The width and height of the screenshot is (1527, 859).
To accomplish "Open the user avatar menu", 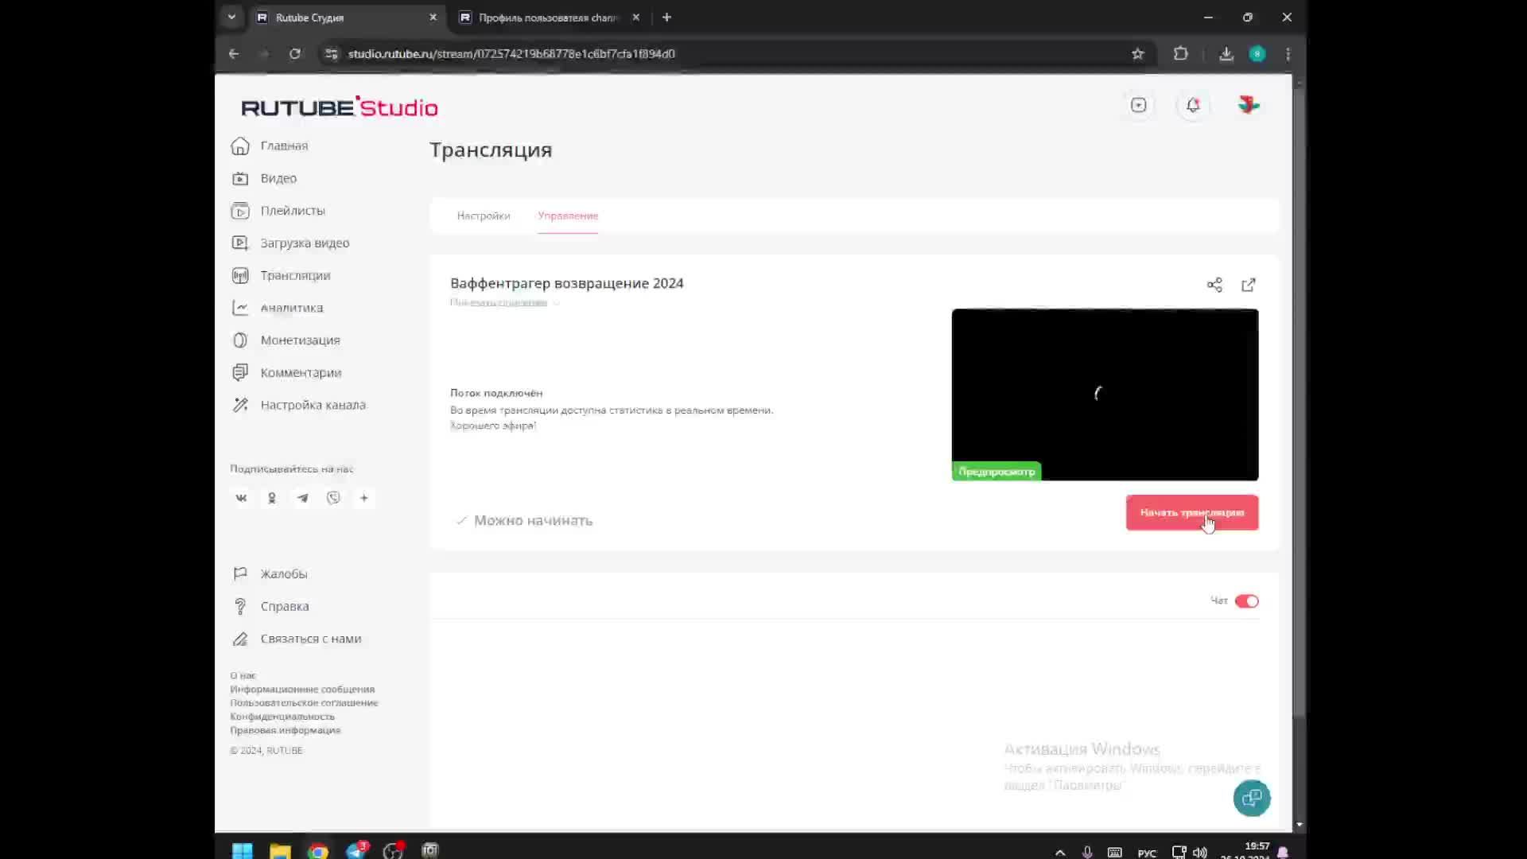I will click(x=1248, y=105).
